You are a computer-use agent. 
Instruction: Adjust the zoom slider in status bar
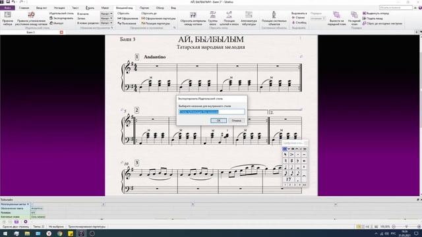[406, 226]
